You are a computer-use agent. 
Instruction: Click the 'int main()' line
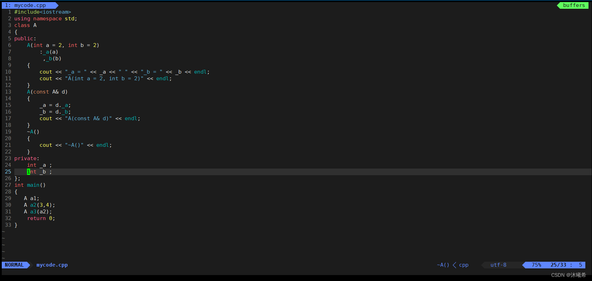click(30, 185)
